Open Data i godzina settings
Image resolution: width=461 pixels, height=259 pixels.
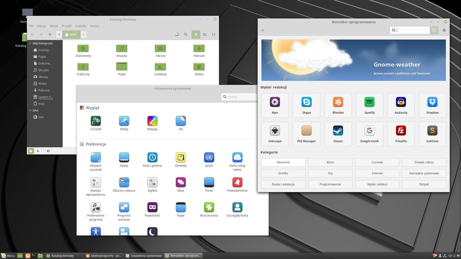tap(152, 158)
